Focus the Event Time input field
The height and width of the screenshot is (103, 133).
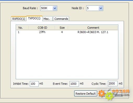point(74,84)
